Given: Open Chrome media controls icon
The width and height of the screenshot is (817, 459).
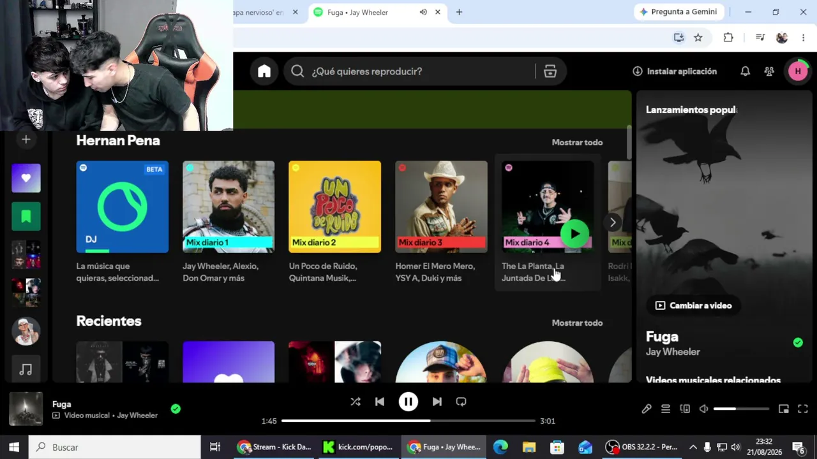Looking at the screenshot, I should click(760, 38).
